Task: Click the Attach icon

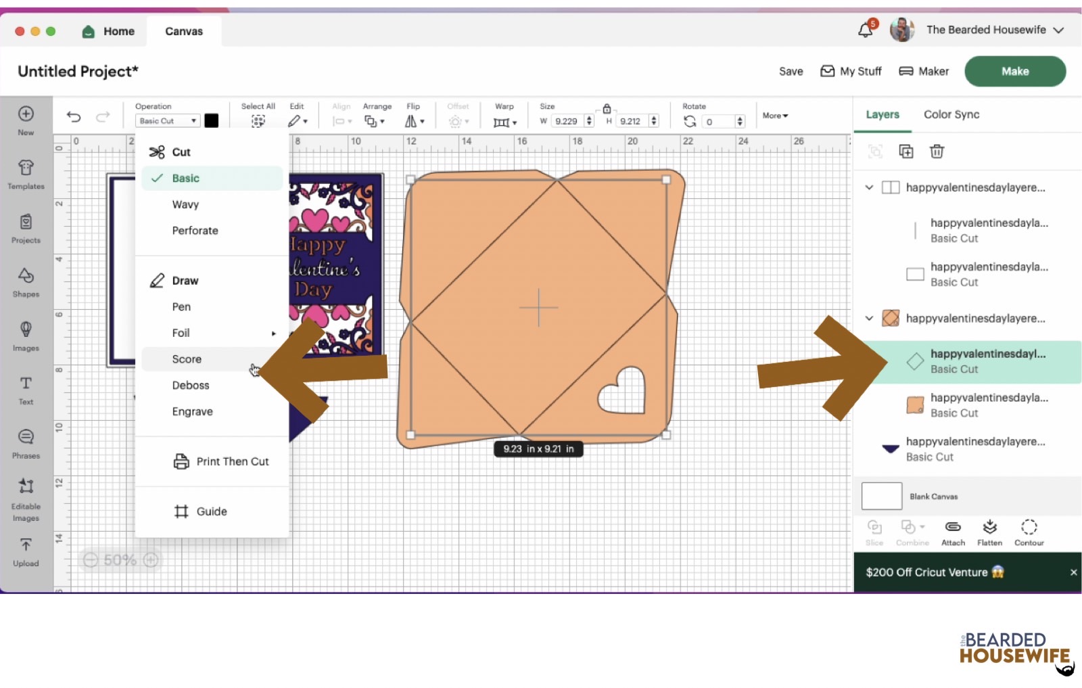Action: click(x=953, y=532)
